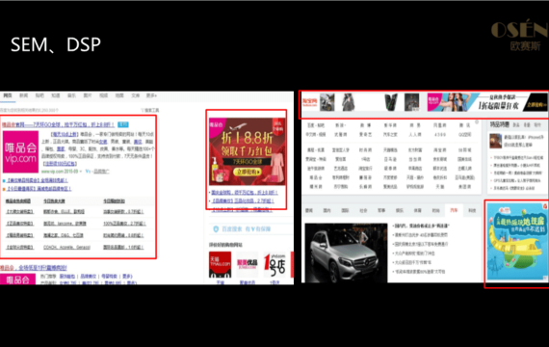Switch to the 科技 news tab
Screen dimensions: 549x347
(472, 210)
